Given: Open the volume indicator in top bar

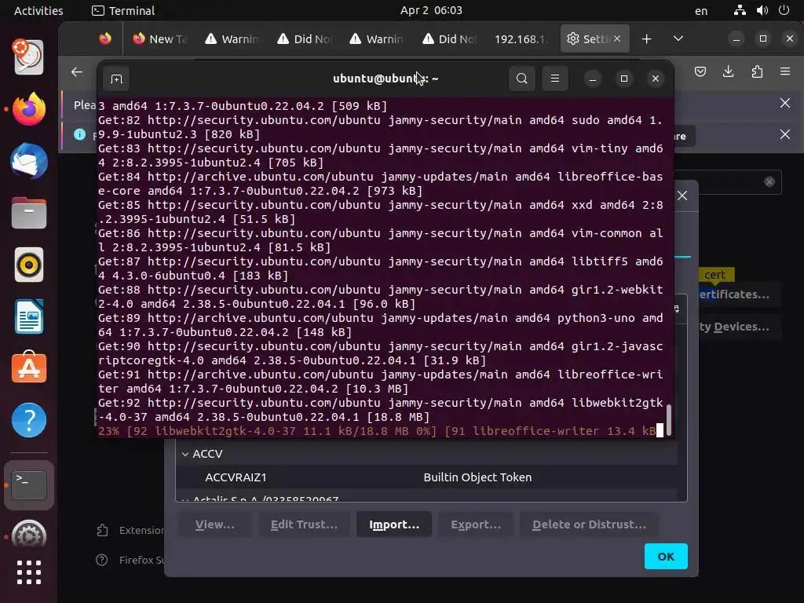Looking at the screenshot, I should coord(762,10).
